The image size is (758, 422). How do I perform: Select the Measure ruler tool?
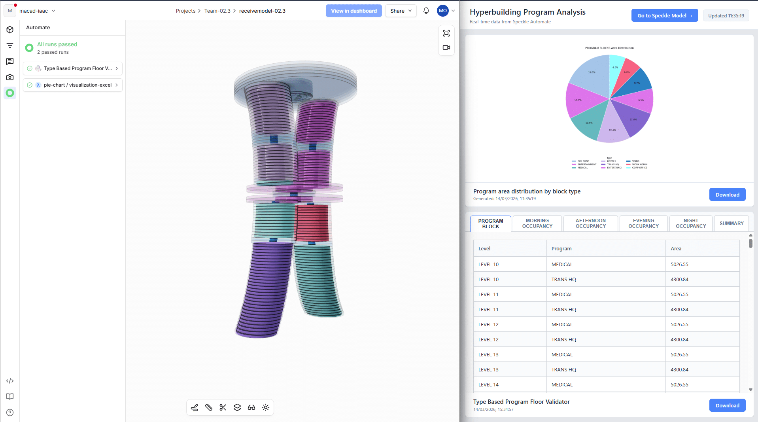pos(209,407)
